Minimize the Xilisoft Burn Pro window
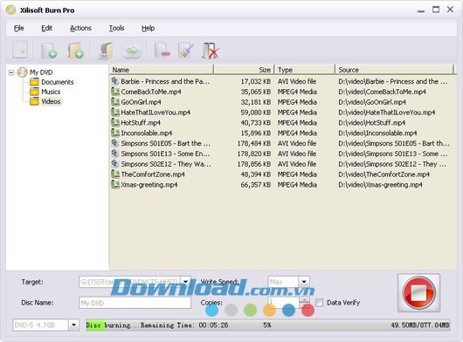This screenshot has width=463, height=342. point(421,10)
